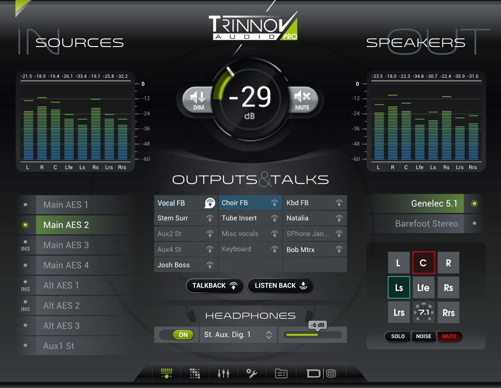Click the Lfe speaker button
Image resolution: width=501 pixels, height=388 pixels.
(423, 288)
